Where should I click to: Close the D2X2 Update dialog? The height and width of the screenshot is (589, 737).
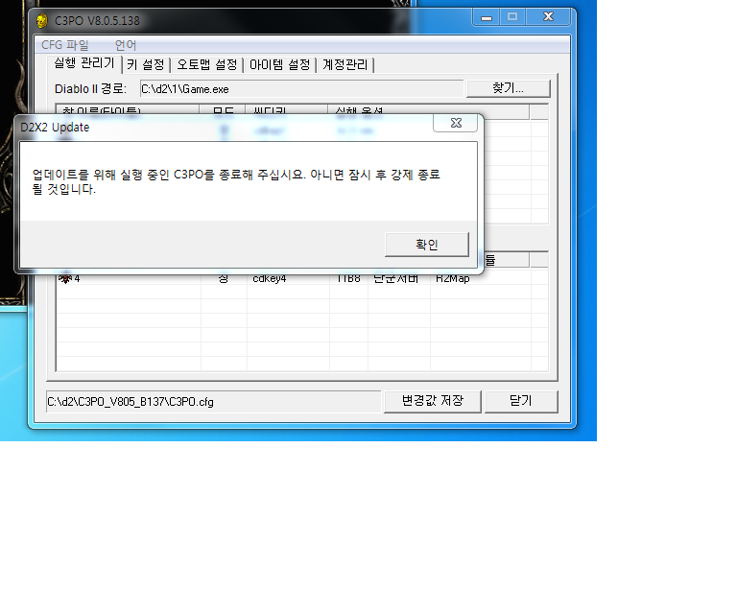[x=456, y=123]
